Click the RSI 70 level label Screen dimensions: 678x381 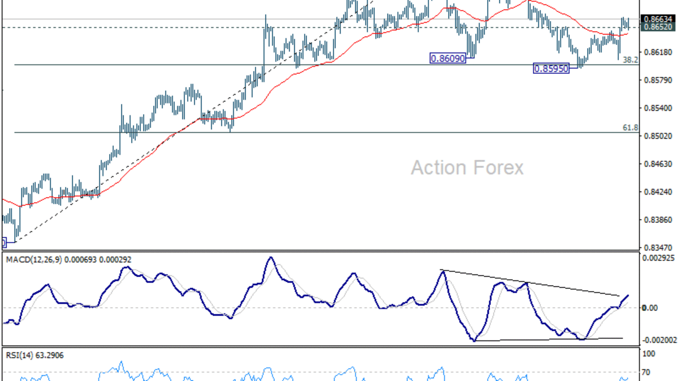click(649, 372)
